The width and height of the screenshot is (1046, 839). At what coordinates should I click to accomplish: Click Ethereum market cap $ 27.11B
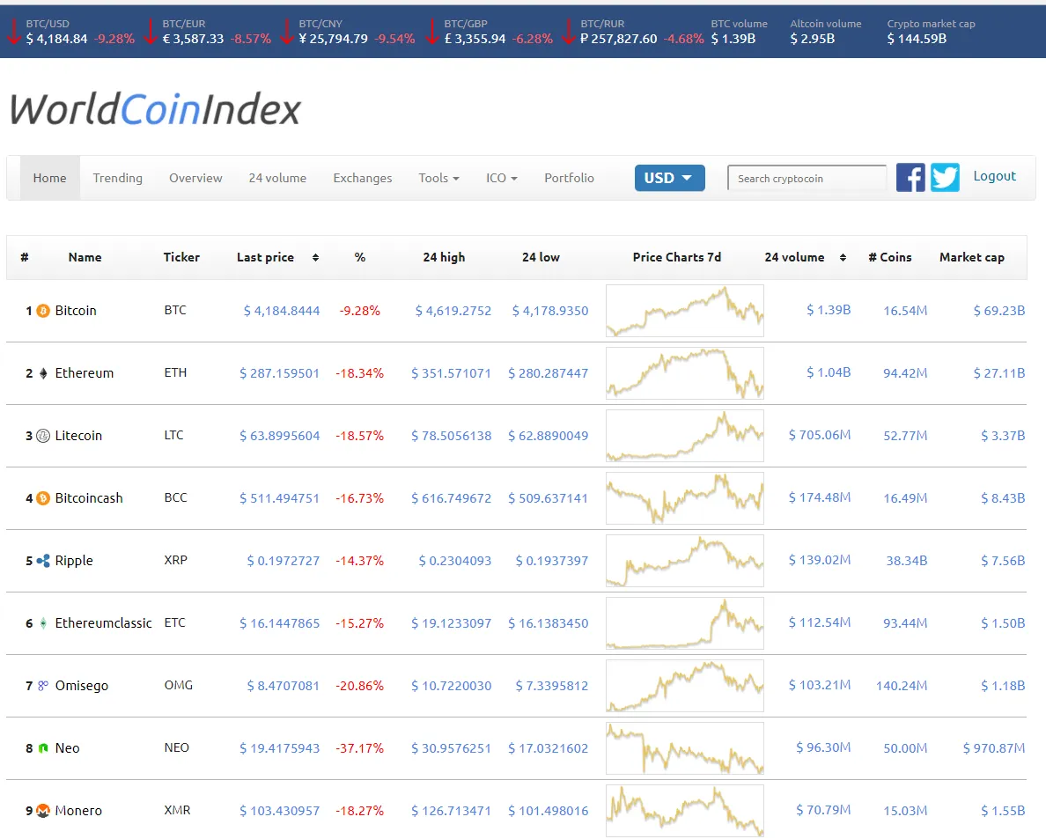click(x=998, y=373)
